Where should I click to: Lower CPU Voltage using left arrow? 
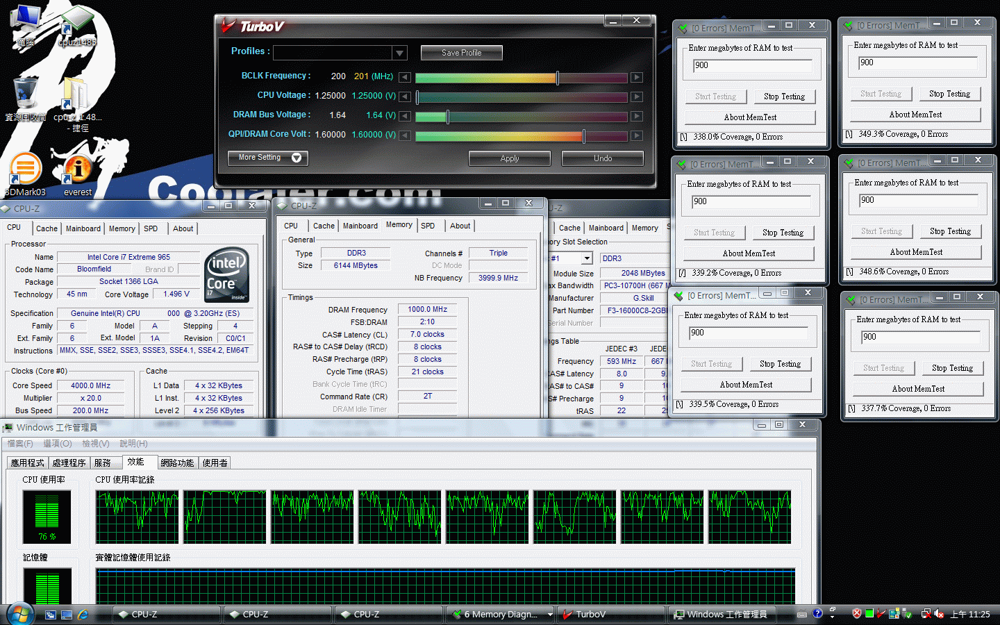click(404, 97)
